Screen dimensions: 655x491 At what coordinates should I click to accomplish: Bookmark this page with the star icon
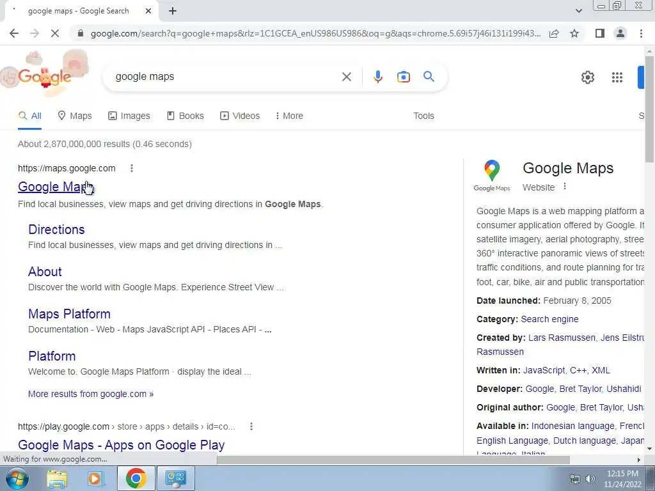coord(574,33)
